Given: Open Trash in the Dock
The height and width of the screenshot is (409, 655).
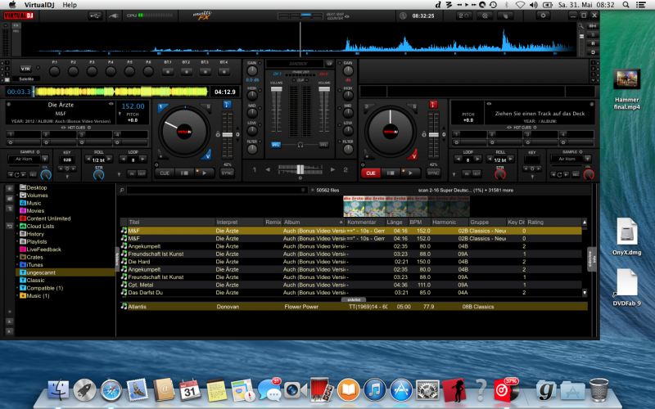Looking at the screenshot, I should pyautogui.click(x=599, y=390).
